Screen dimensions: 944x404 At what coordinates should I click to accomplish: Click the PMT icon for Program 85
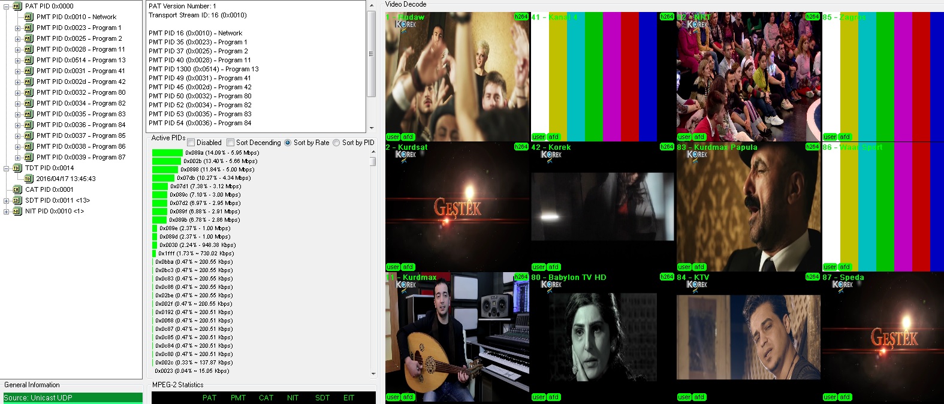pos(28,135)
